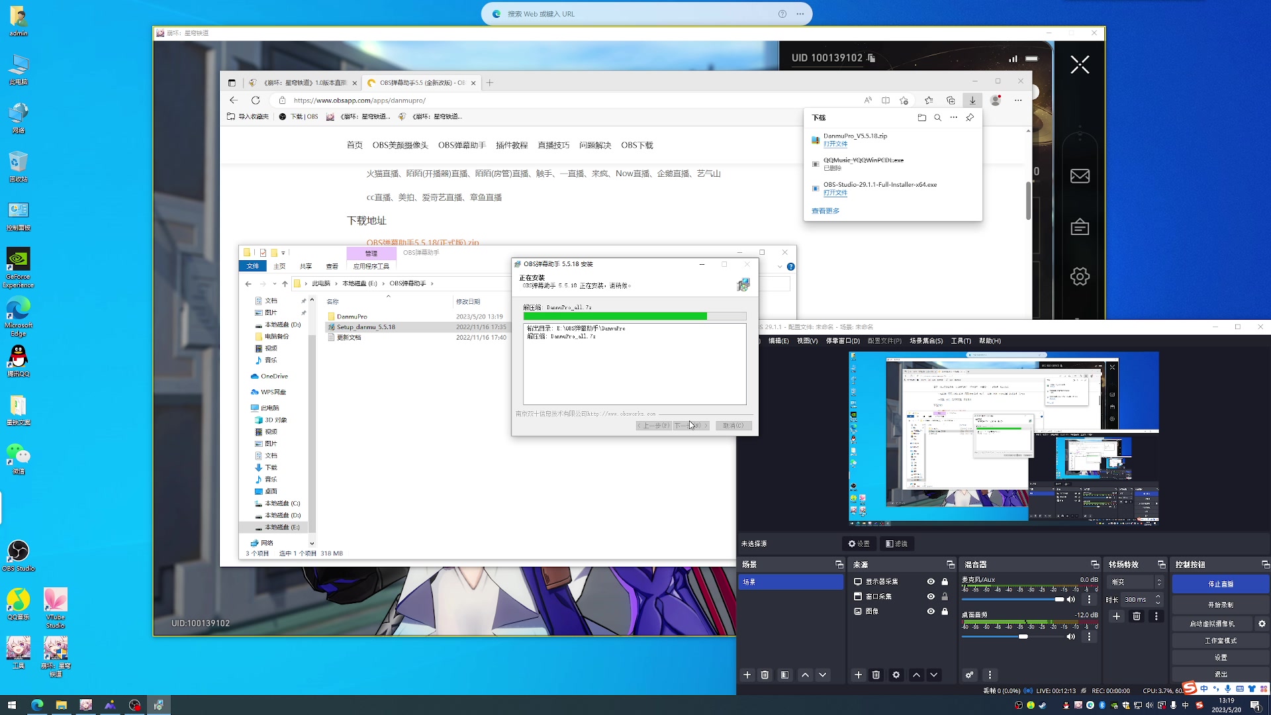Open file link under DanmuPro_V5.5.18.zip
1271x715 pixels.
tap(835, 144)
